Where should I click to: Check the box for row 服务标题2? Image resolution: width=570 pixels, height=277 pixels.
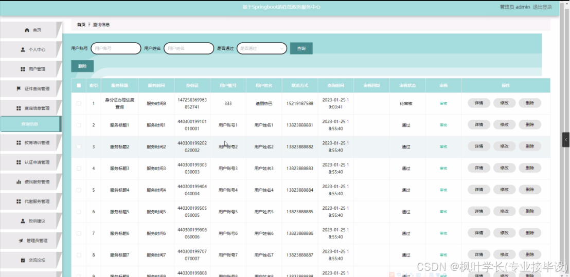[x=79, y=146]
